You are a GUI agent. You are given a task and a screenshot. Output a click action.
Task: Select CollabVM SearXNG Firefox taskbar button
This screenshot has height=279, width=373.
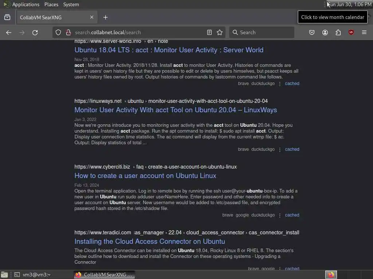(104, 275)
